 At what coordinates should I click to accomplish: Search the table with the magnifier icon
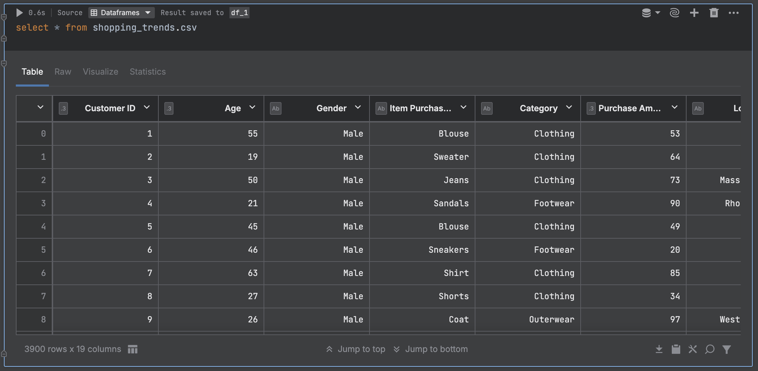[x=710, y=349]
